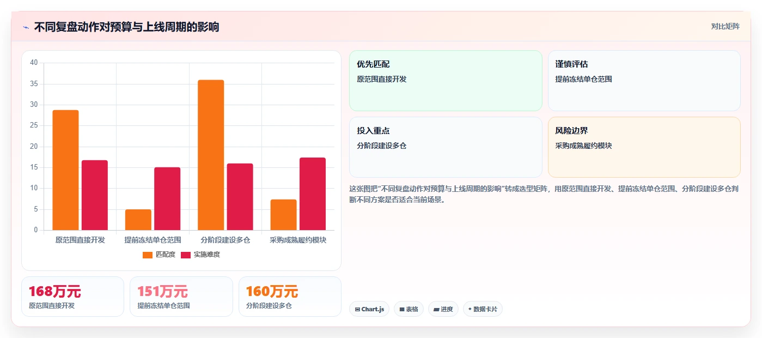Click the 进度 tag chip
The width and height of the screenshot is (762, 338).
pos(443,309)
